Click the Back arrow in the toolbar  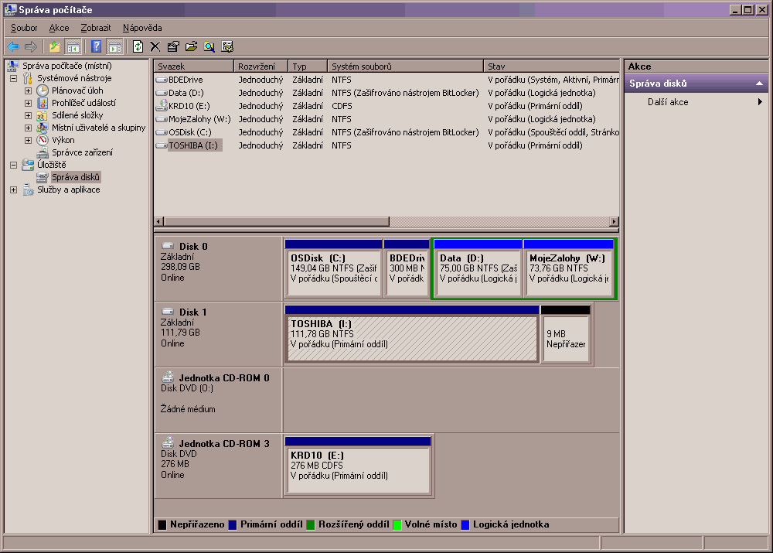tap(13, 46)
